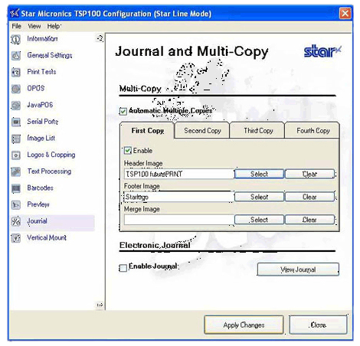Click Select button for Header Image
The height and width of the screenshot is (346, 360).
[259, 174]
